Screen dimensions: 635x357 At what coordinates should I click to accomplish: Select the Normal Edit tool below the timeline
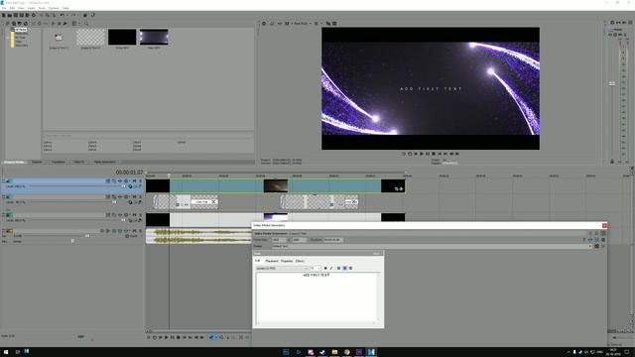(x=210, y=337)
